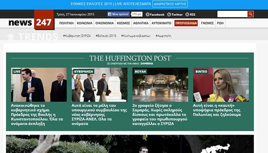Open the #Αμφίπολη trend link
Screen dimensions: 268x153
tap(163, 36)
